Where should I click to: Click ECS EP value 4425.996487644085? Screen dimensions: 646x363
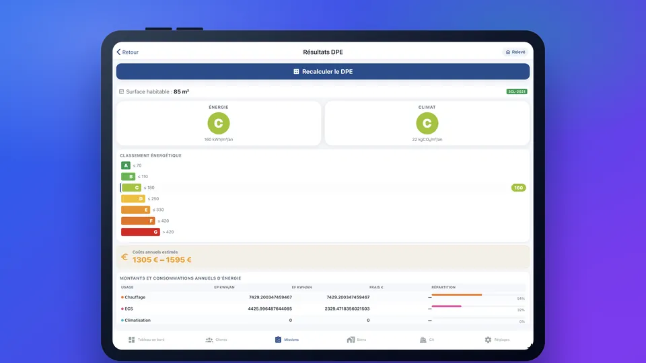pyautogui.click(x=270, y=309)
